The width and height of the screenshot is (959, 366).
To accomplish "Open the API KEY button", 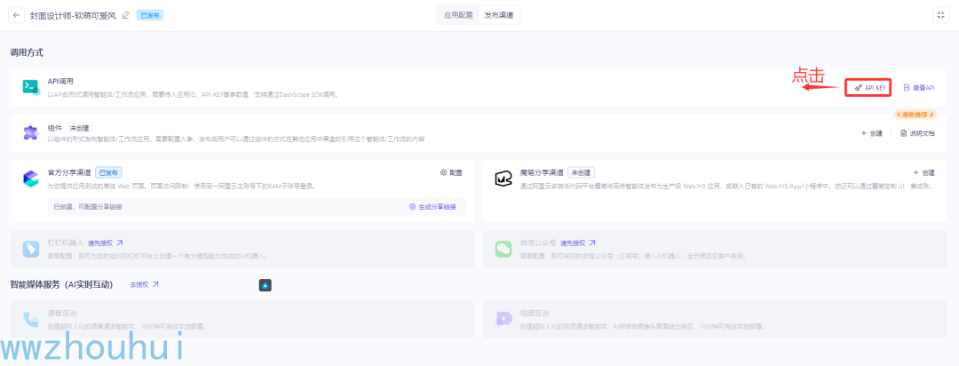I will click(869, 88).
